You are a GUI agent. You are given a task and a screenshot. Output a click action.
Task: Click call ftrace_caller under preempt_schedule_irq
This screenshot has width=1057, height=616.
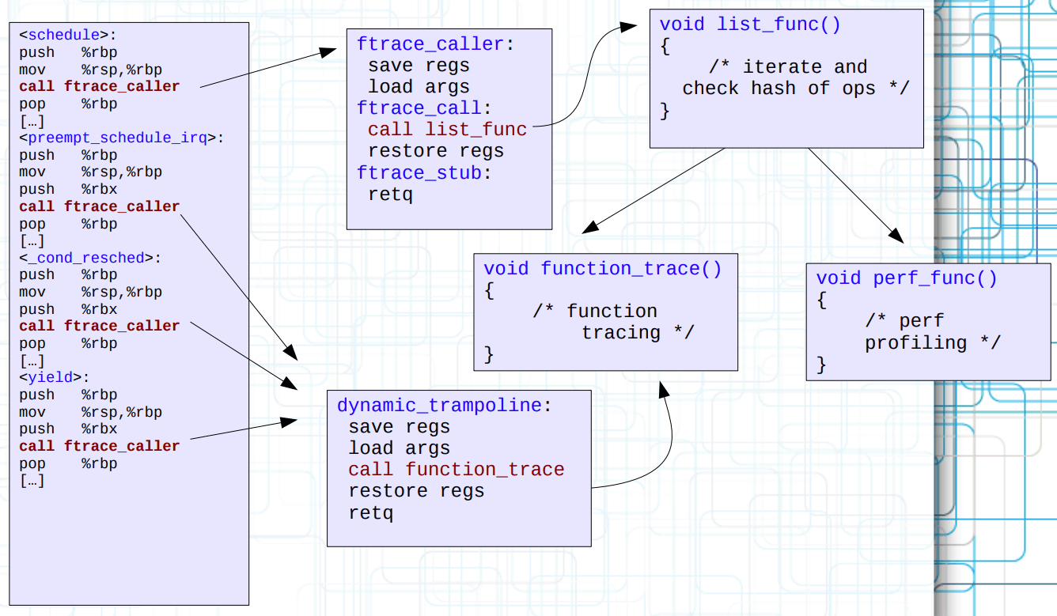(99, 206)
